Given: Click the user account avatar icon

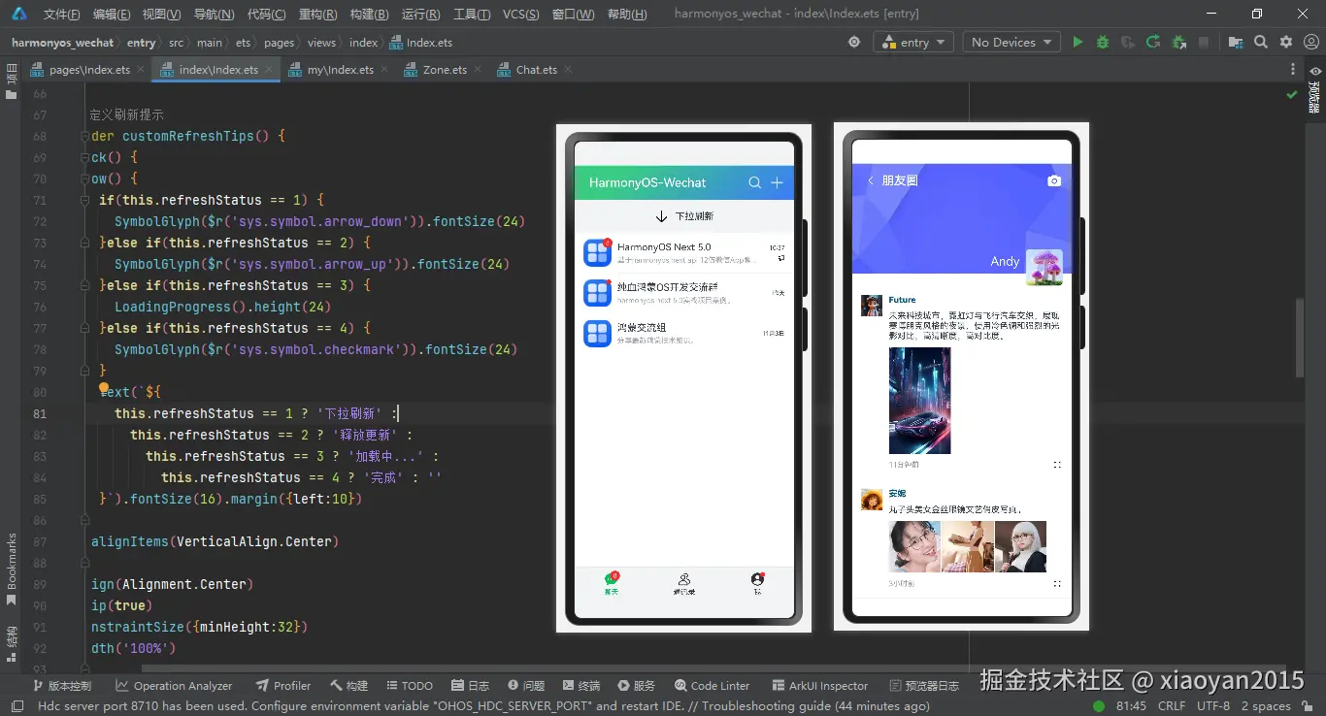Looking at the screenshot, I should 1309,43.
